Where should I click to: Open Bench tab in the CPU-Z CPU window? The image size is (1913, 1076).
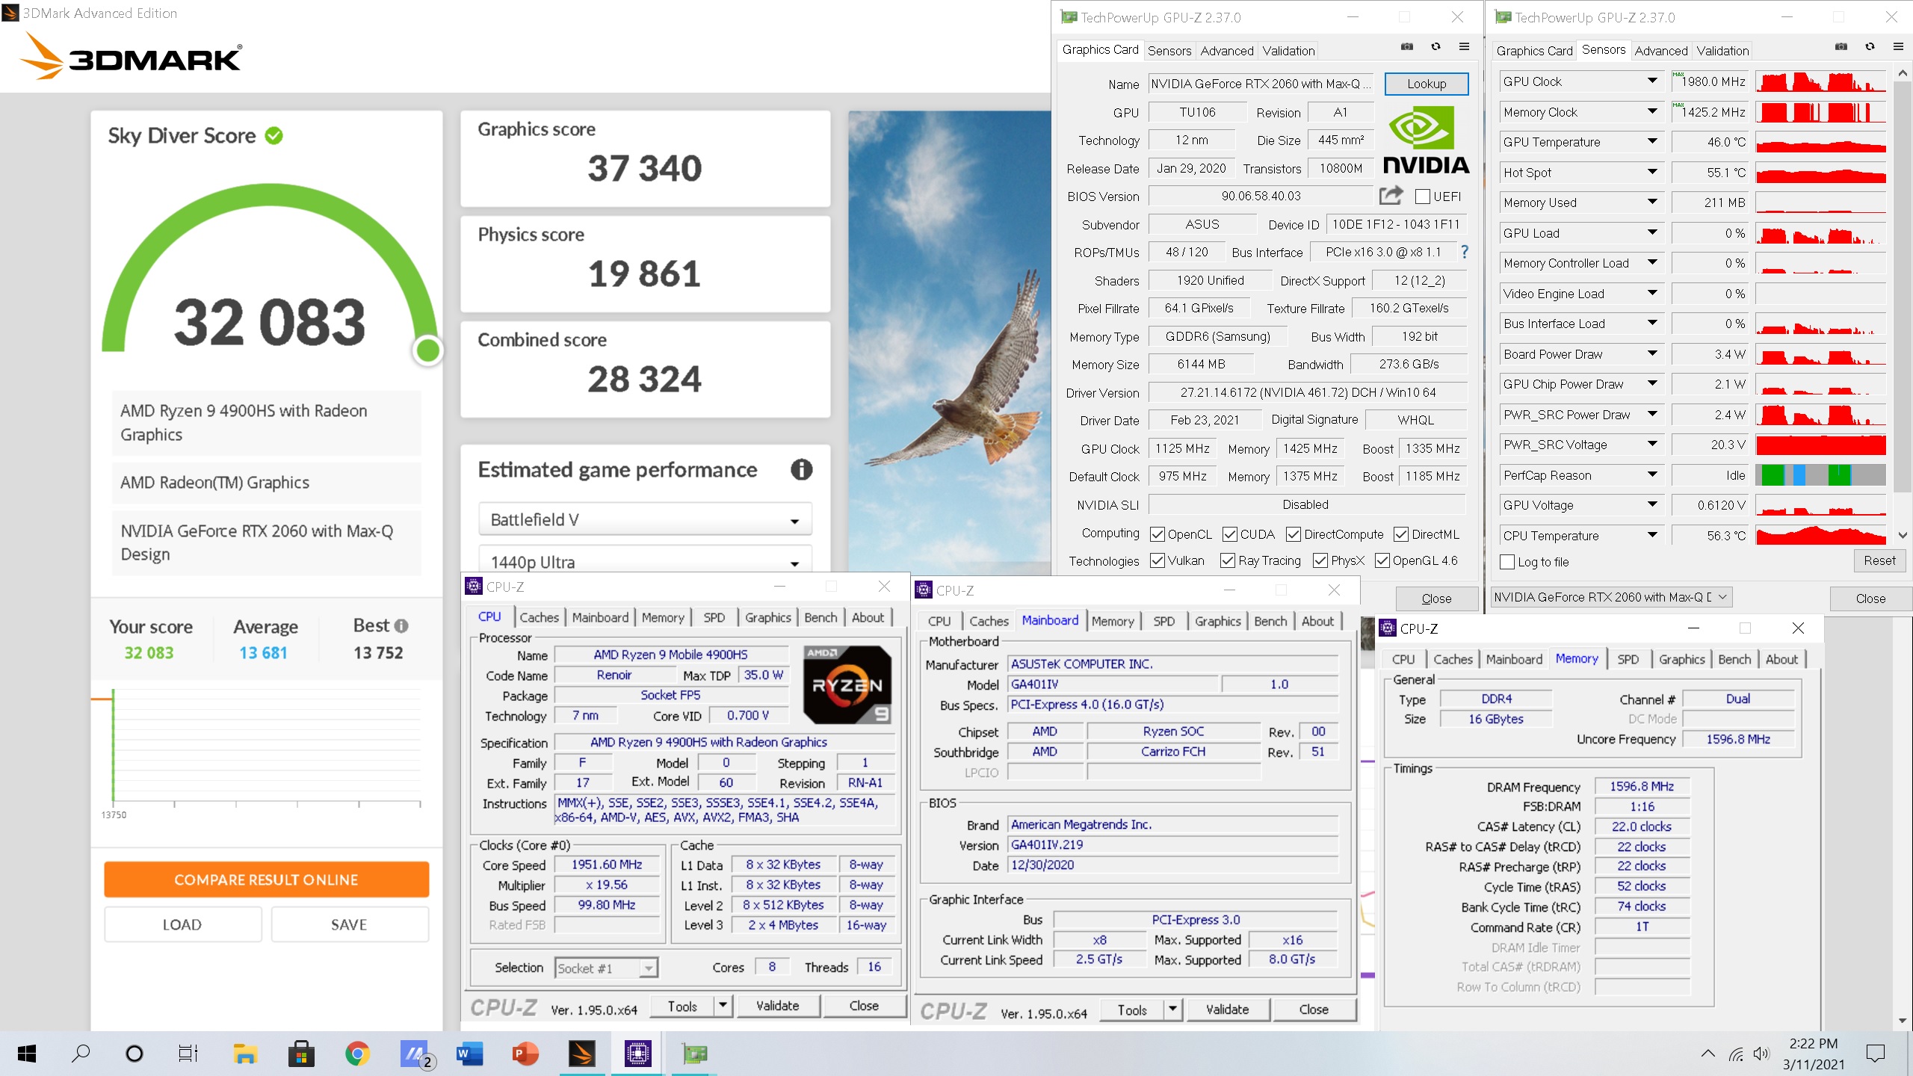pyautogui.click(x=820, y=617)
